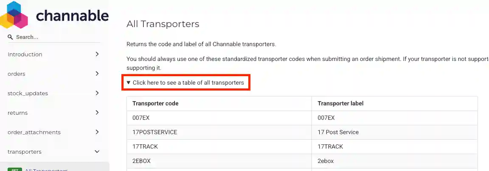Expand the Introduction section chevron
Viewport: 489px width, 171px height.
[97, 54]
